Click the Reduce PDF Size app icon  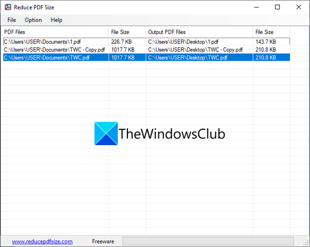tap(8, 7)
